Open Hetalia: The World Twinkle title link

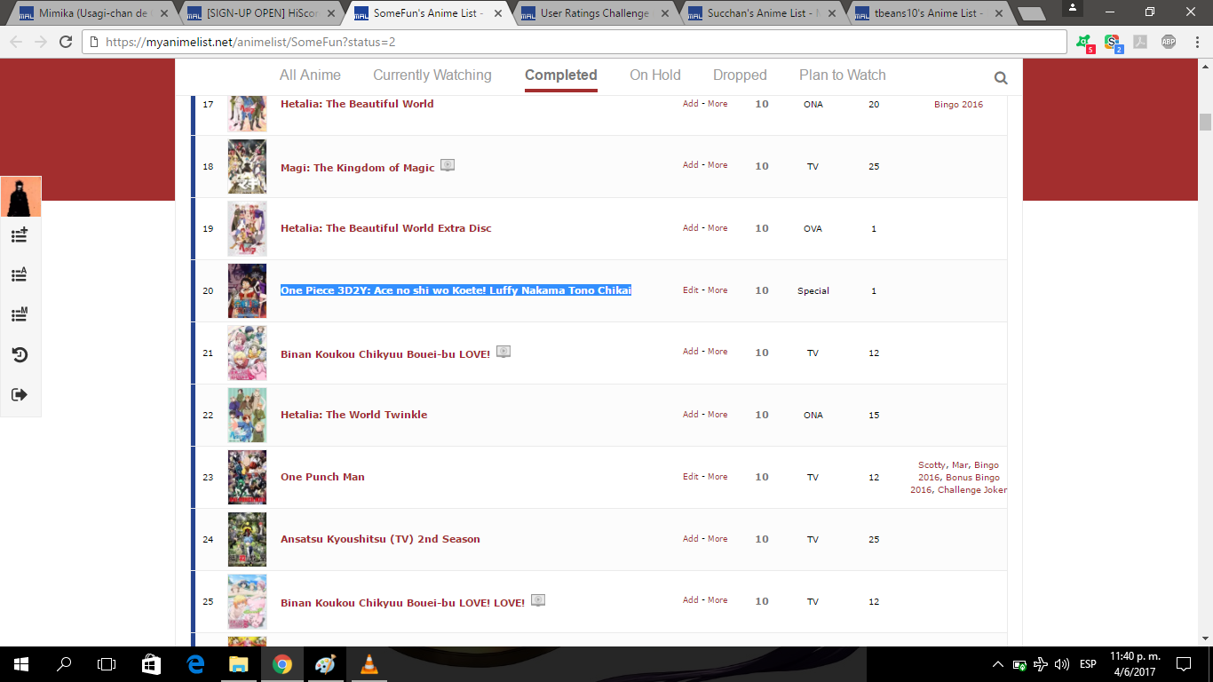pos(353,415)
